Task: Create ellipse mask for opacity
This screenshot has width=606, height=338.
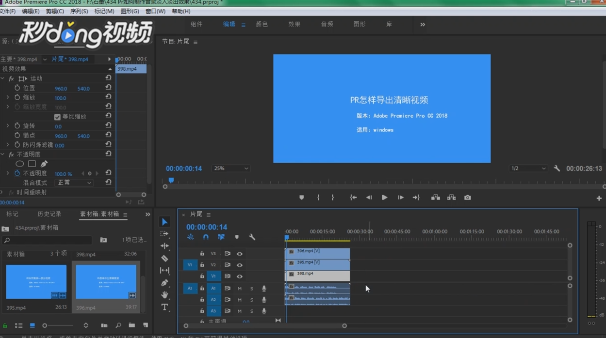Action: tap(20, 164)
